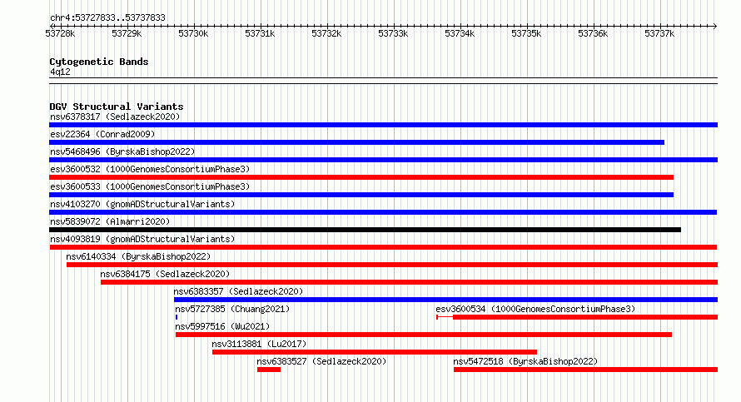
Task: Select the red bar for nsv6384175
Action: [x=410, y=282]
